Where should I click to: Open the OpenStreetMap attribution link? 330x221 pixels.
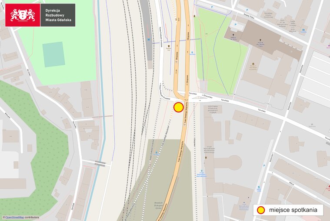click(14, 218)
